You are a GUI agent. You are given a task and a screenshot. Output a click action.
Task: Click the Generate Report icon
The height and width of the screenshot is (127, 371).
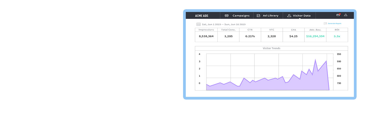click(x=325, y=24)
